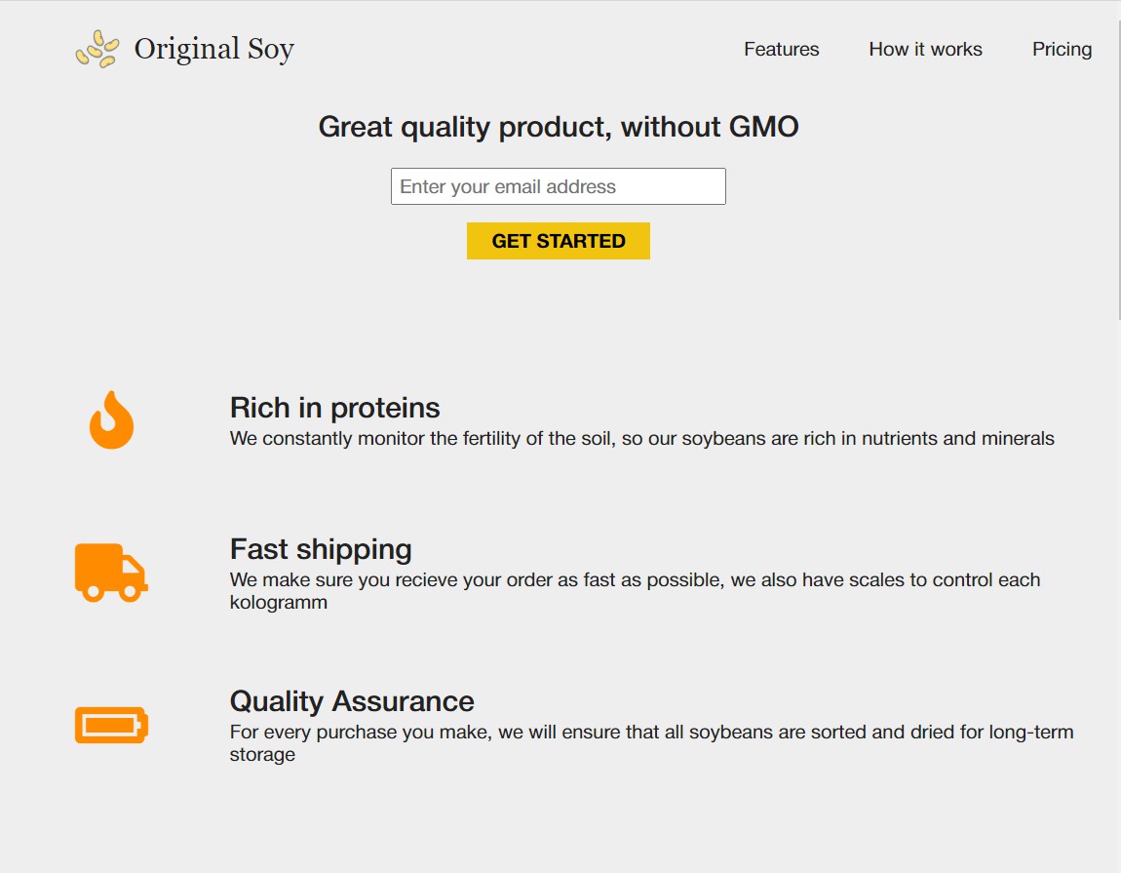The height and width of the screenshot is (873, 1121).
Task: Click the word 'kologramm' in shipping text
Action: click(x=279, y=603)
